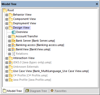The image size is (100, 95).
Task: Click the Overview diagram icon
Action: pyautogui.click(x=14, y=32)
